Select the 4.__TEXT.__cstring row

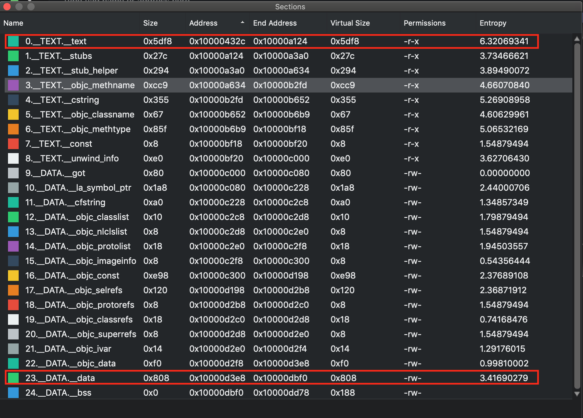(x=233, y=100)
